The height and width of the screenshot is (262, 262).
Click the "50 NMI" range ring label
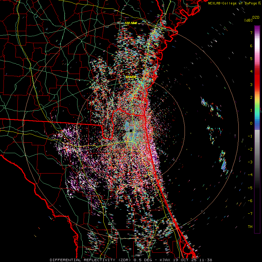click(x=131, y=77)
